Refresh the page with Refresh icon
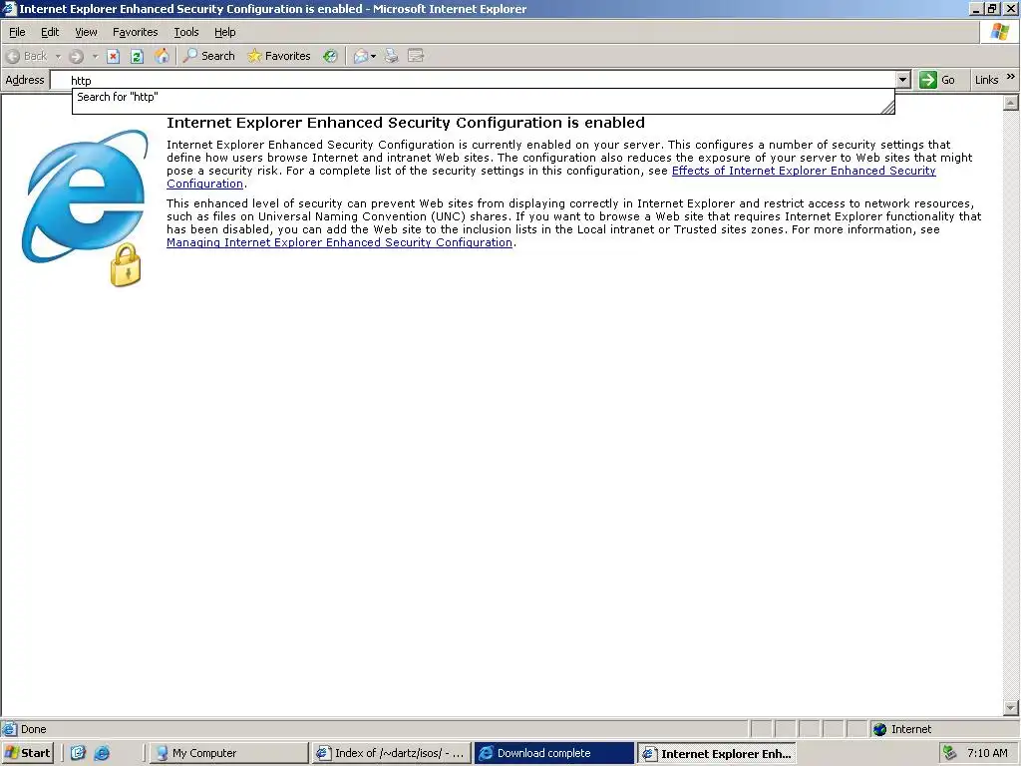1021x766 pixels. (x=137, y=56)
